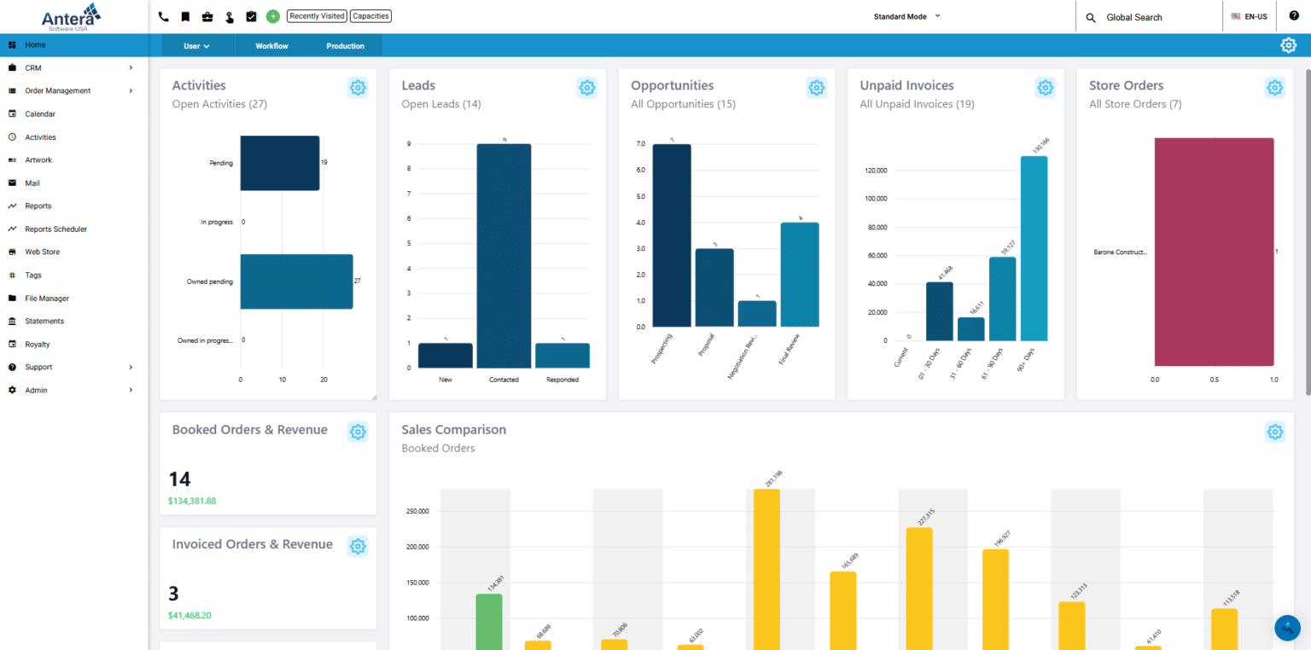Click the green plus quick-add button

(272, 15)
